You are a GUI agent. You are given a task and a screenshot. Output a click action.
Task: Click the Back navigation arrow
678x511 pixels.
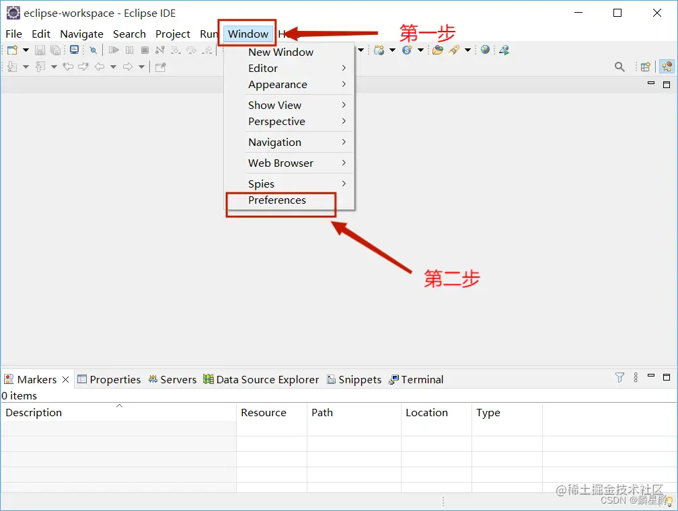coord(100,67)
